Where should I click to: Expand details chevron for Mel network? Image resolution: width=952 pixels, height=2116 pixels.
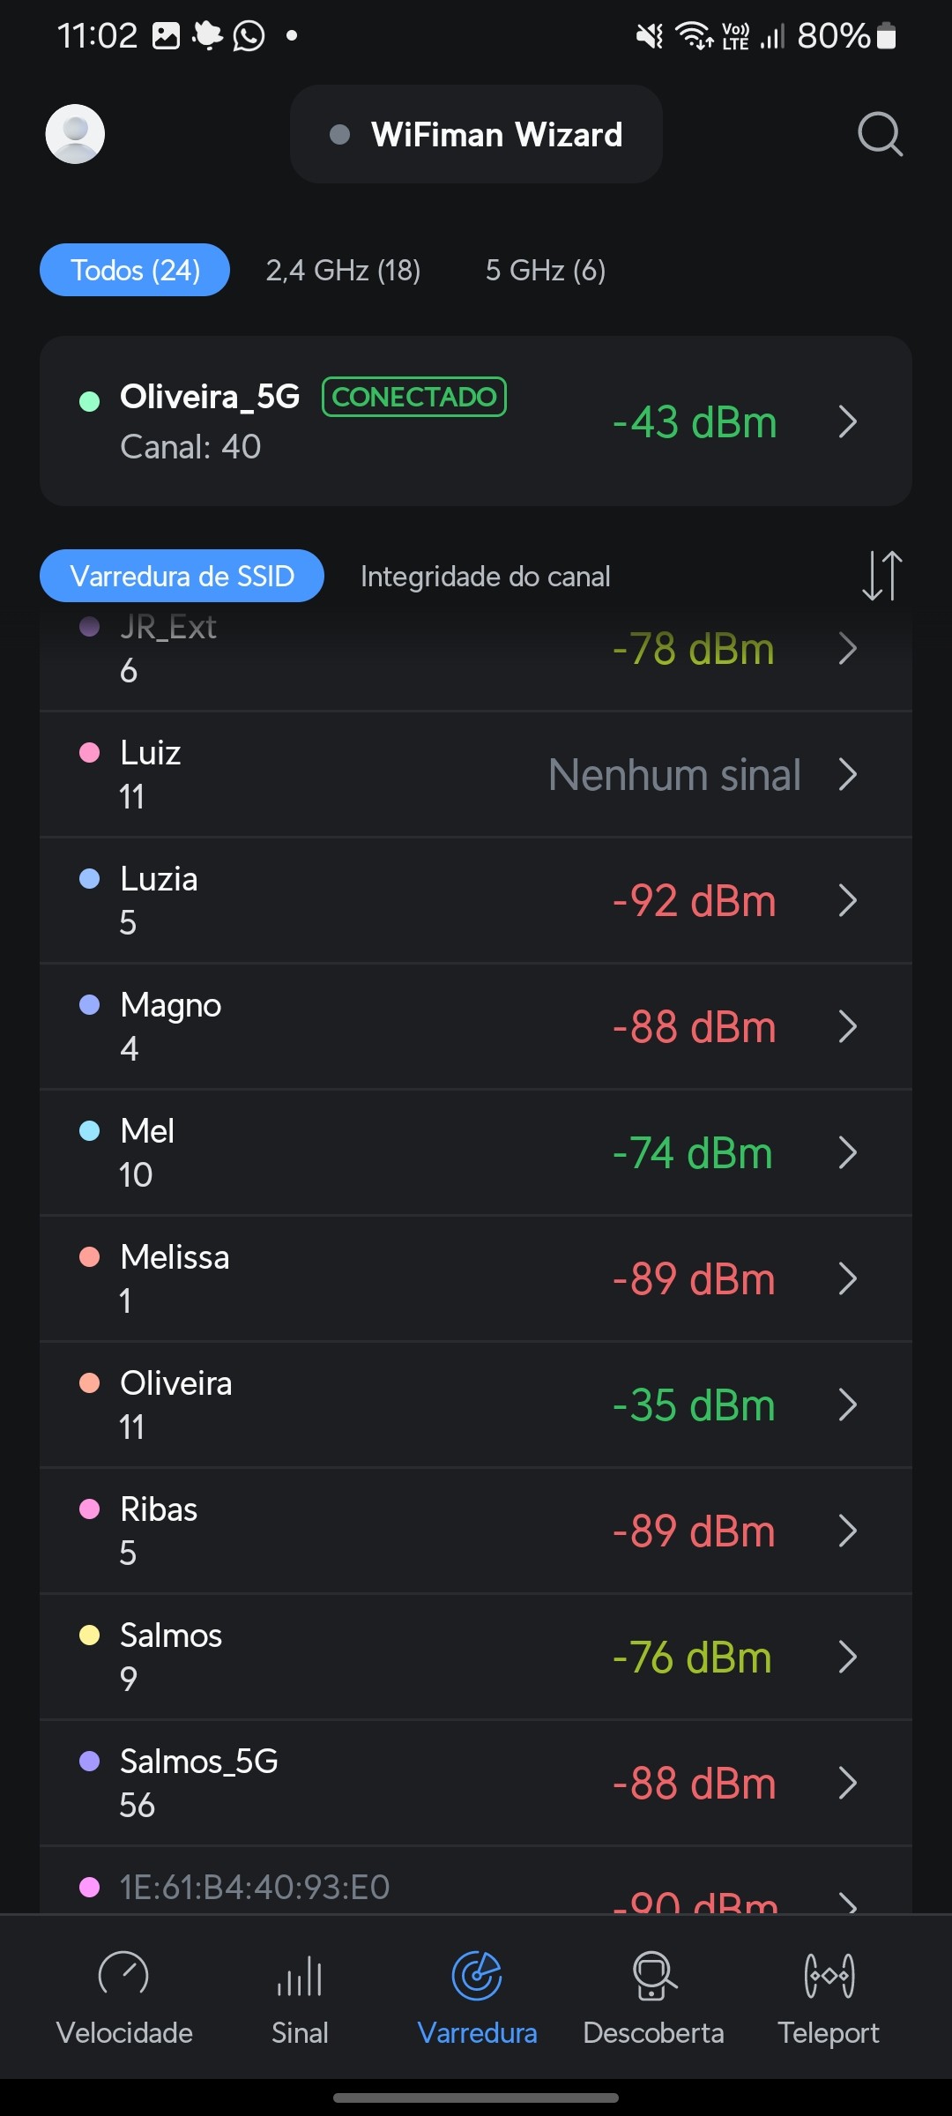coord(848,1152)
